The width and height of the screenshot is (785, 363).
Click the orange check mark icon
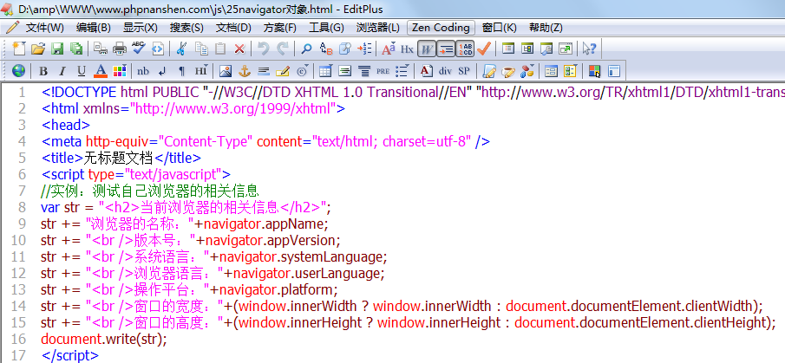tap(483, 49)
